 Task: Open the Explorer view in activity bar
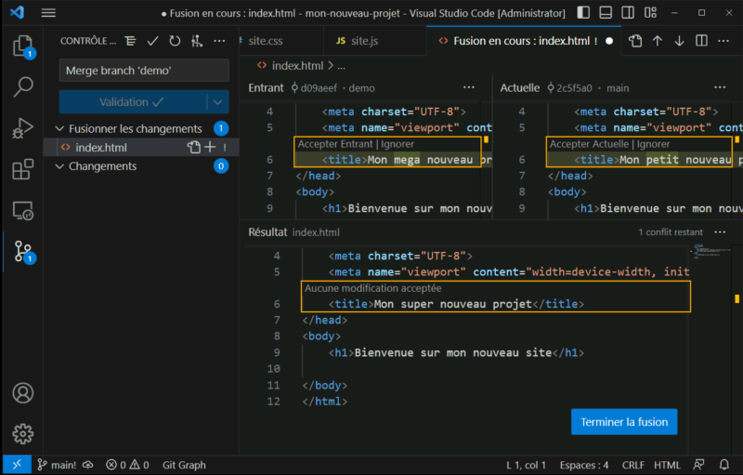(x=22, y=46)
